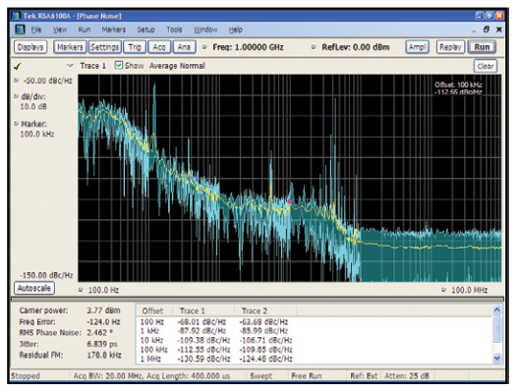This screenshot has width=516, height=392.
Task: Open the Settings toolbar button
Action: 104,47
